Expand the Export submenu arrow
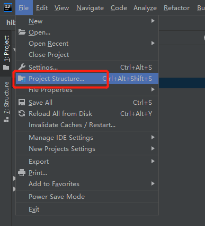Image resolution: width=205 pixels, height=226 pixels. (x=153, y=161)
